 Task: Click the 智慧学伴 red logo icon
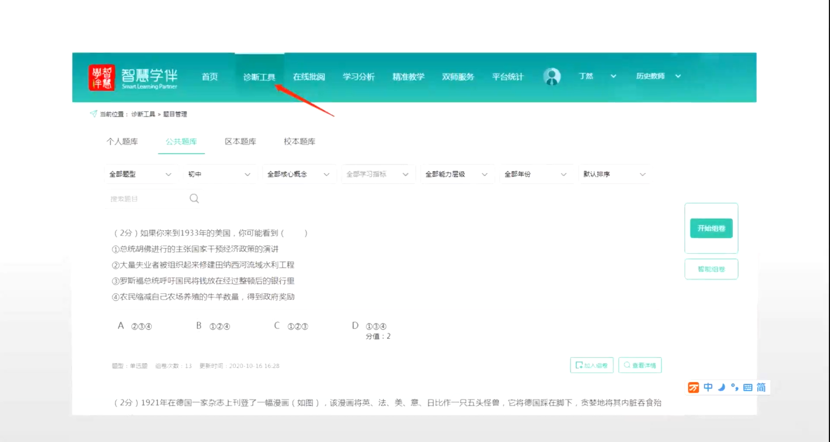[x=101, y=78]
